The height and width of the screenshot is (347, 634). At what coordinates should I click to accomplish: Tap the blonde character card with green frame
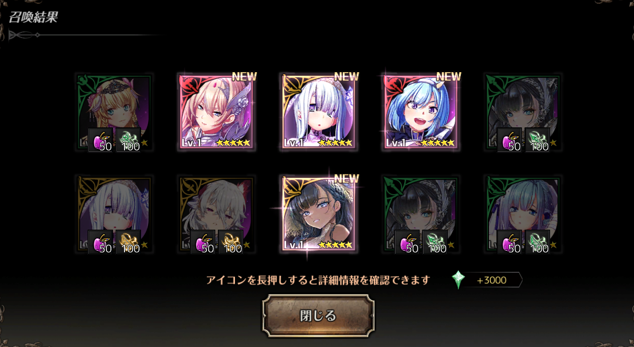tap(114, 112)
